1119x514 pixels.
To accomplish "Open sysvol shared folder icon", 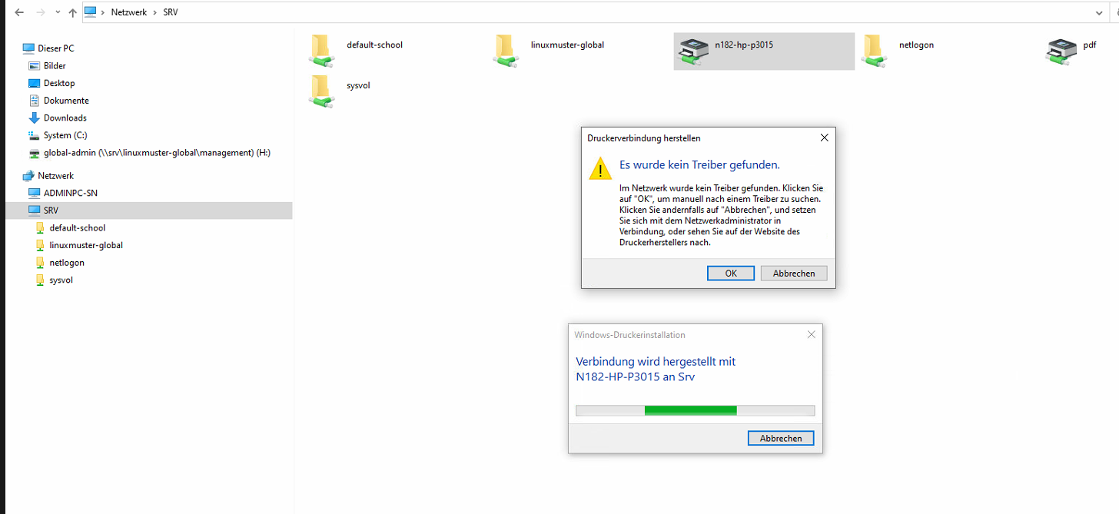I will coord(322,91).
